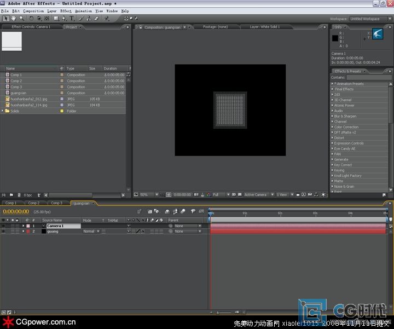Toggle visibility of the guang layer
The height and width of the screenshot is (329, 394).
pos(3,231)
